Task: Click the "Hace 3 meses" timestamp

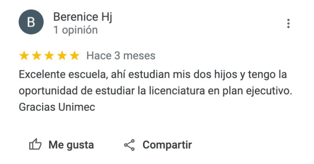Action: click(121, 56)
